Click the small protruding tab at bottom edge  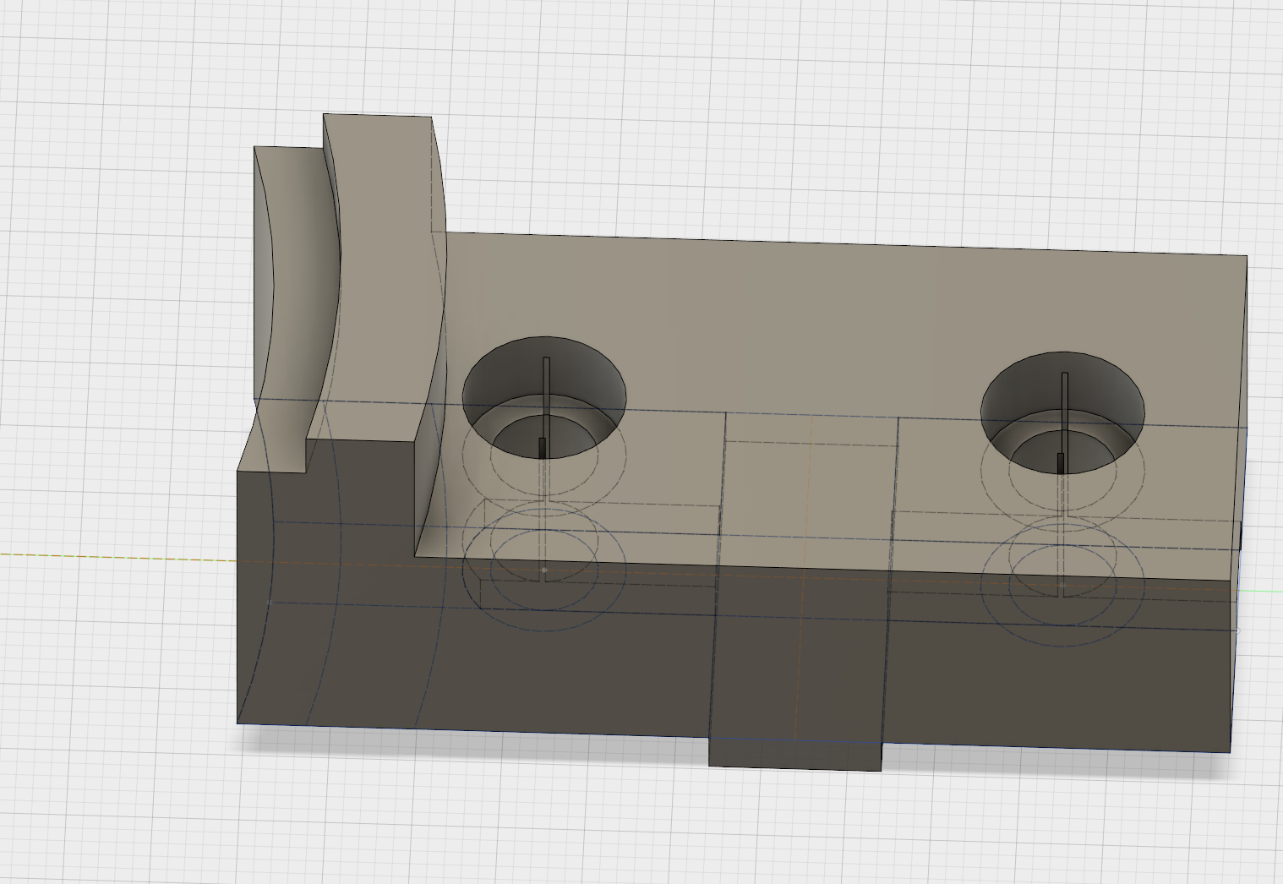point(794,755)
